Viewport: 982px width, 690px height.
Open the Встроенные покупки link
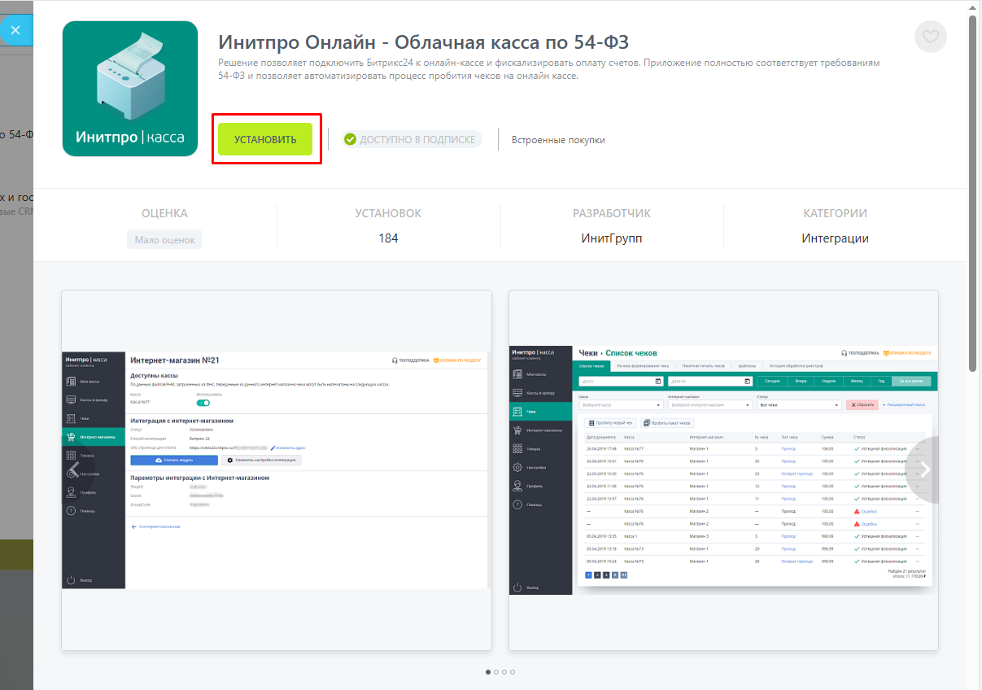click(x=558, y=140)
